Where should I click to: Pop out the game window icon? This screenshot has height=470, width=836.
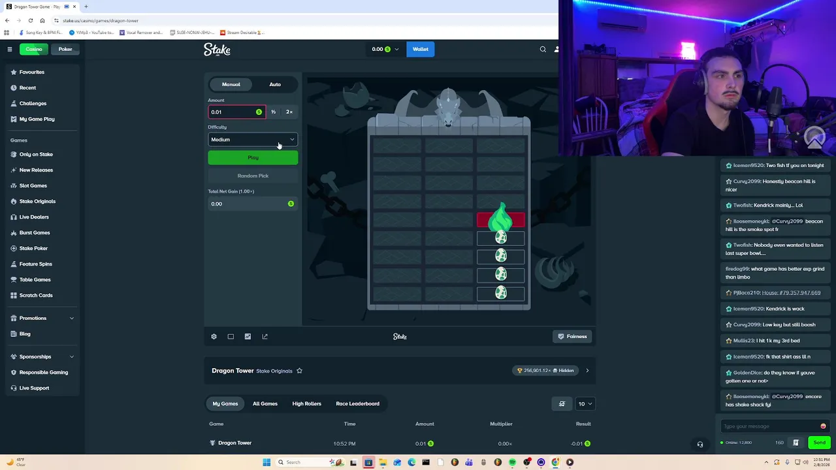265,336
